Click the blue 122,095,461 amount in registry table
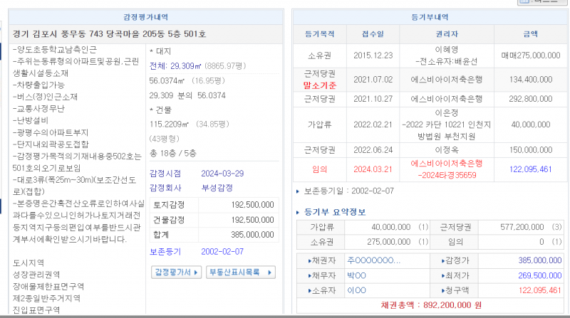Screen dimensions: 570x318 coord(531,169)
